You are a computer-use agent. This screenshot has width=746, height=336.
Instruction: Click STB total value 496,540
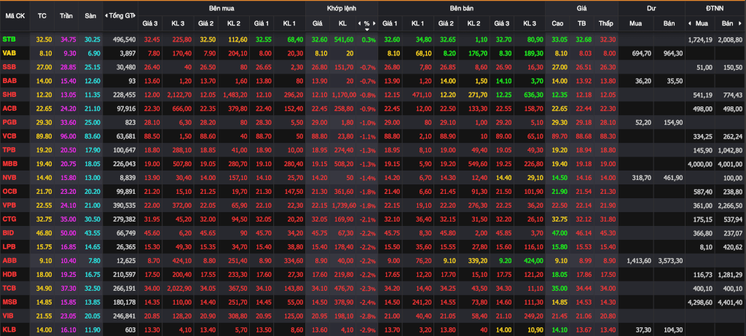point(124,39)
